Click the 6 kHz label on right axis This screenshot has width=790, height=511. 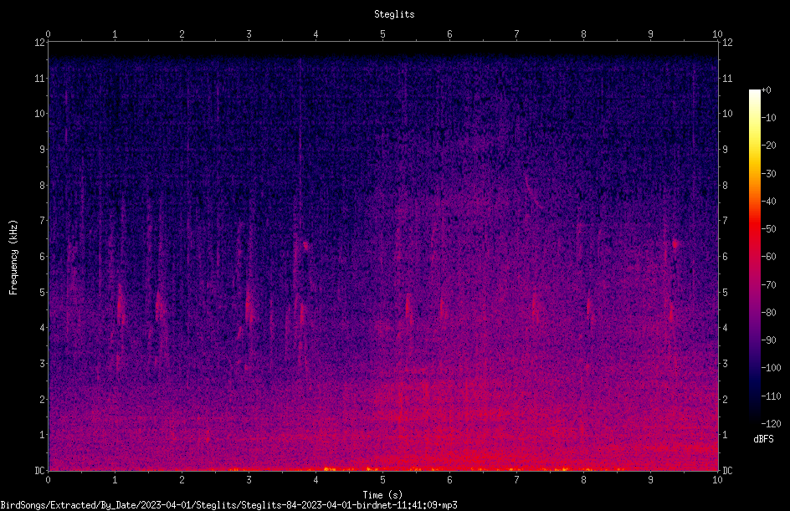(725, 256)
